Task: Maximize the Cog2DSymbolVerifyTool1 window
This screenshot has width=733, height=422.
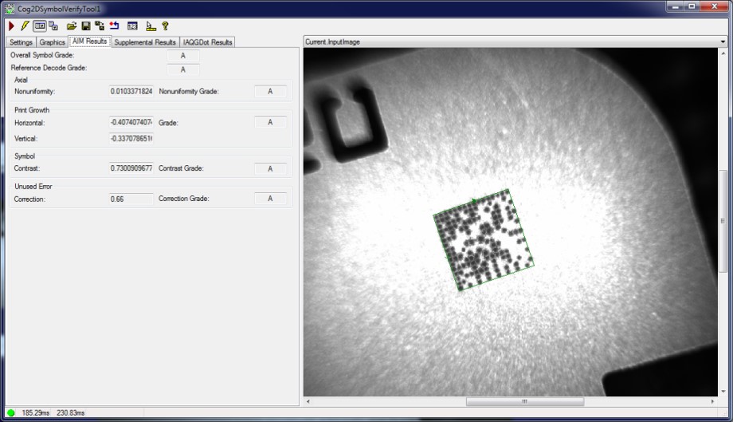Action: pos(692,6)
